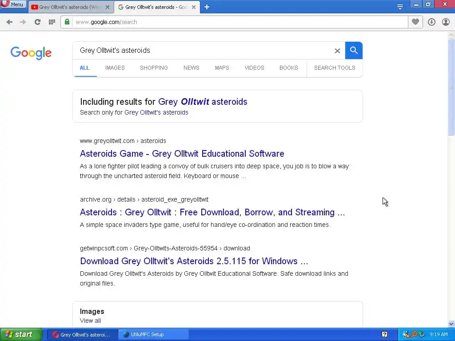This screenshot has height=341, width=455.
Task: Click the blue magnifier search button
Action: 354,51
